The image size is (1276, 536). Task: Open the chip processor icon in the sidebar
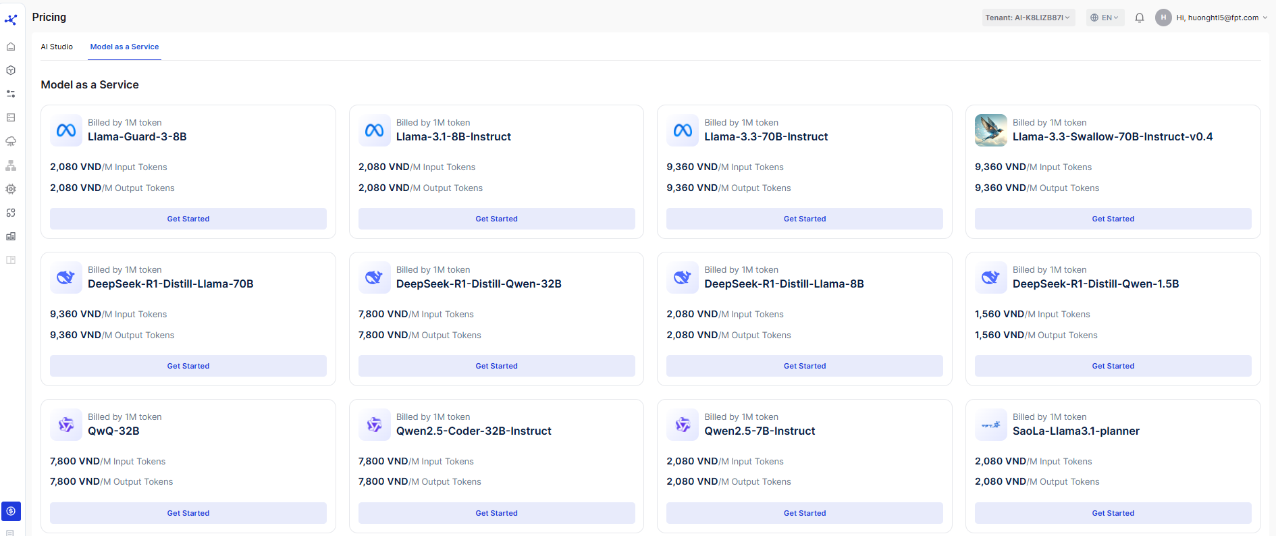click(x=11, y=189)
